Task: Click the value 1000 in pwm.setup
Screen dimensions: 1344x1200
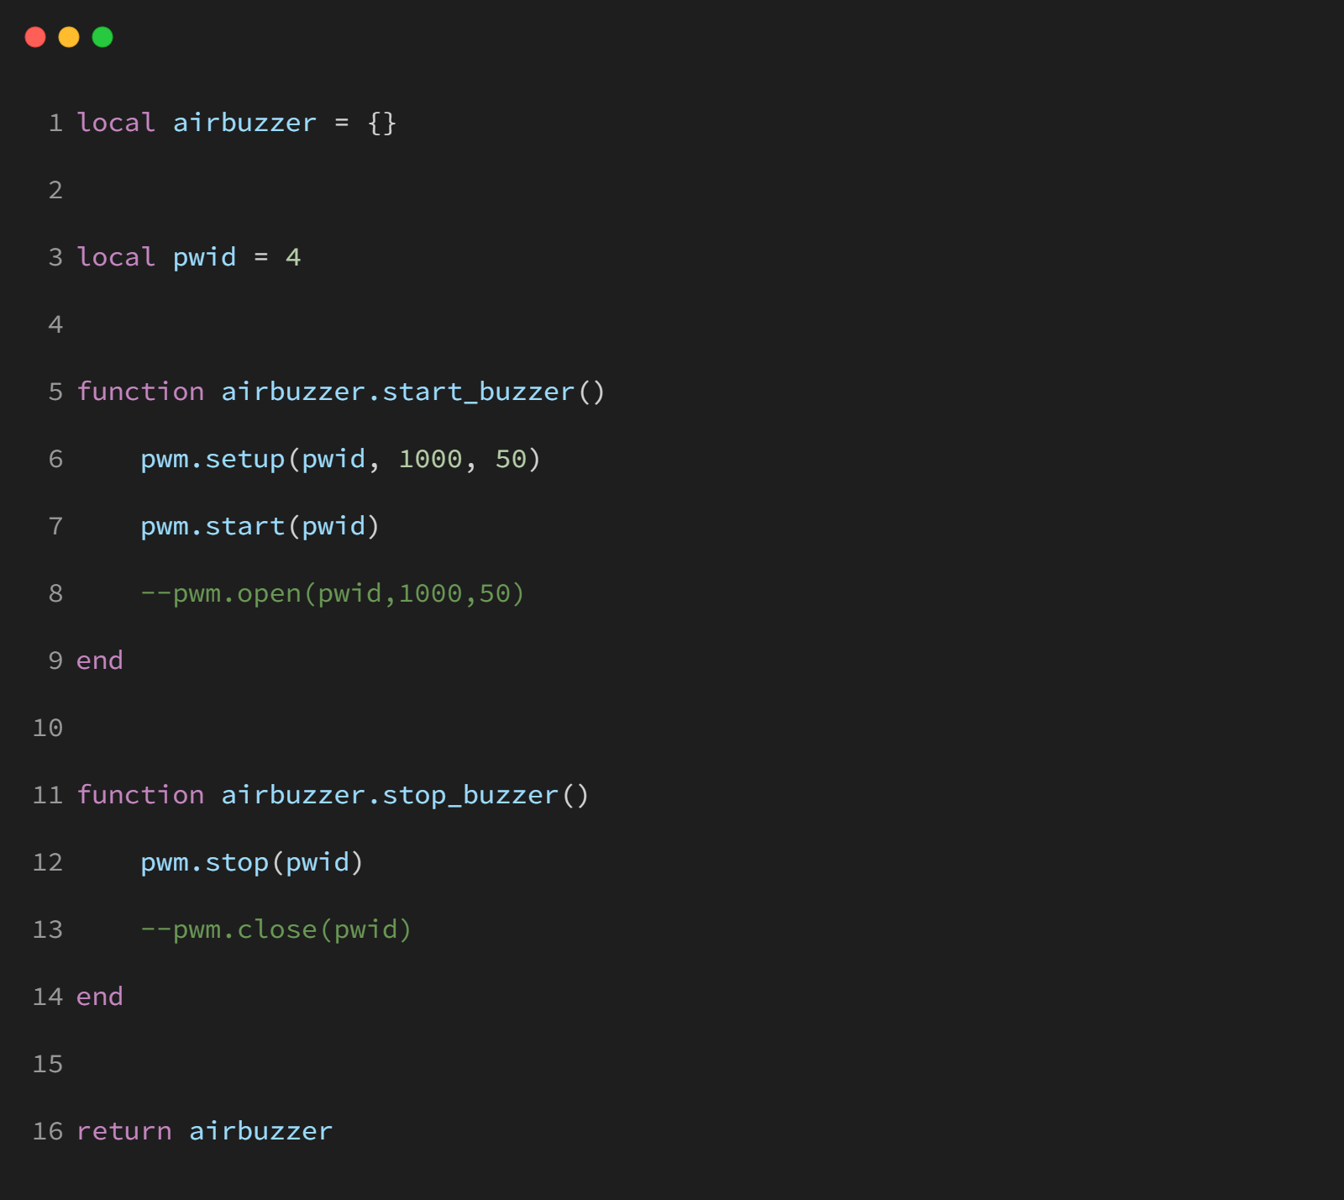Action: pyautogui.click(x=430, y=460)
